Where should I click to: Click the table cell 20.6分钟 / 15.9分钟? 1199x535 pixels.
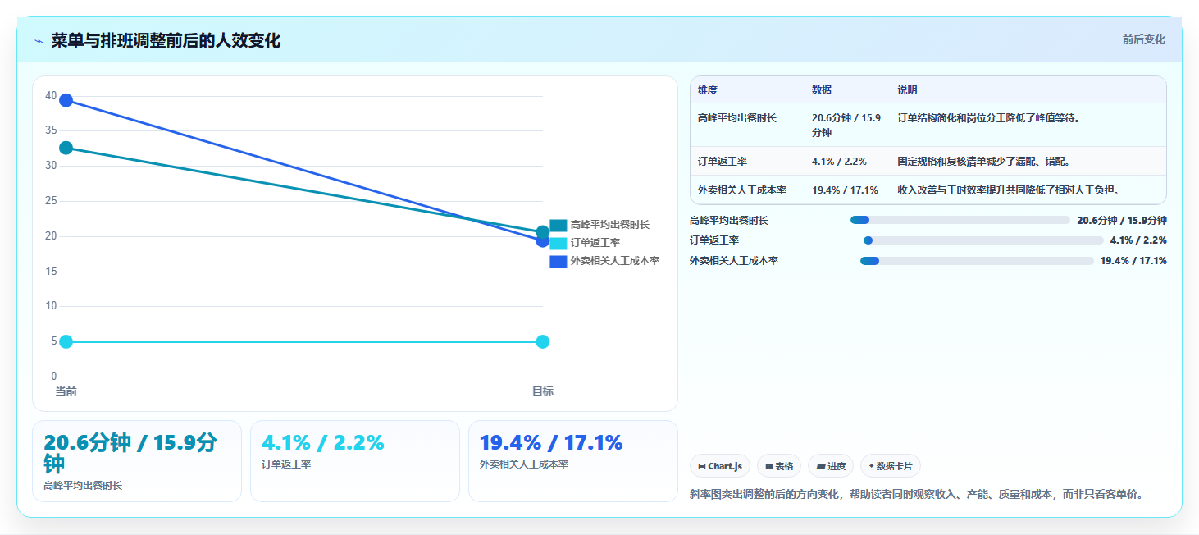(x=846, y=126)
